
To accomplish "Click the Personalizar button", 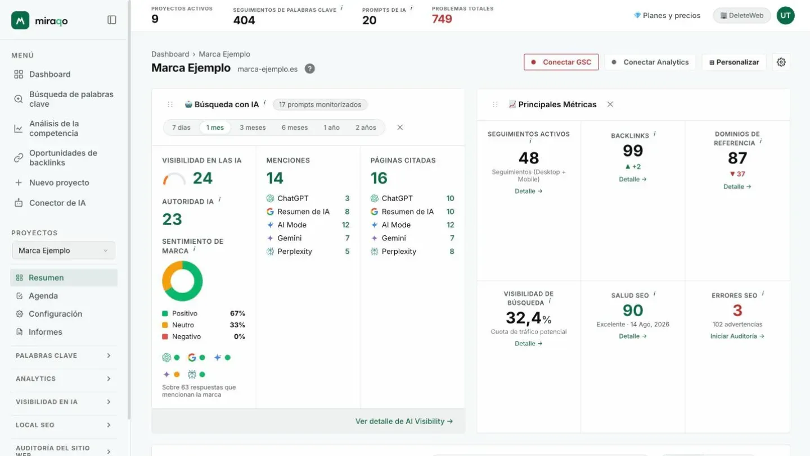I will (x=734, y=62).
